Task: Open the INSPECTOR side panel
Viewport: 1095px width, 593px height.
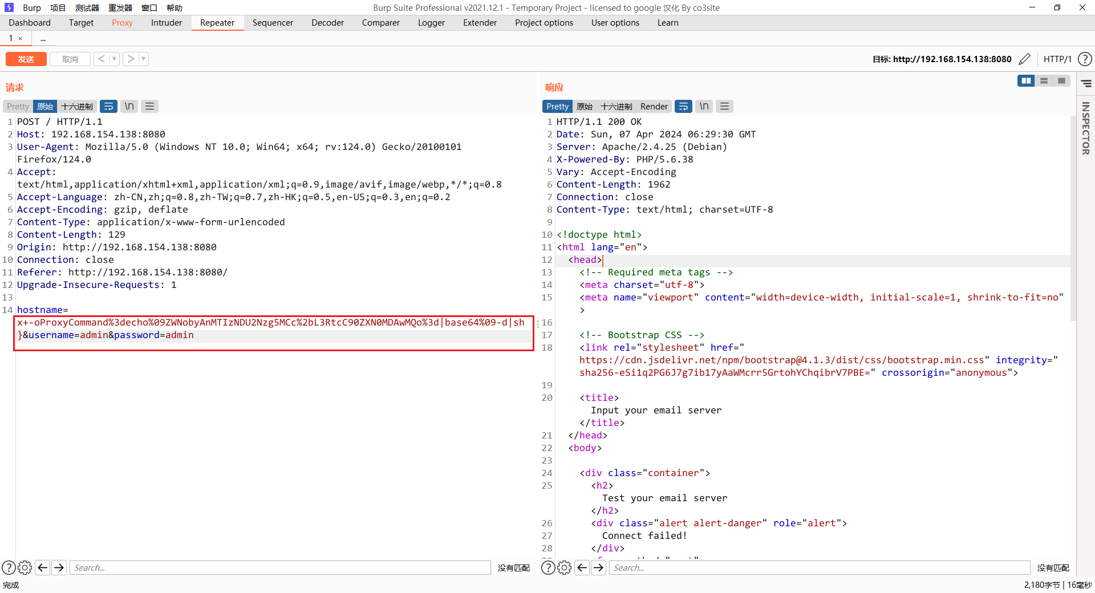Action: [x=1086, y=128]
